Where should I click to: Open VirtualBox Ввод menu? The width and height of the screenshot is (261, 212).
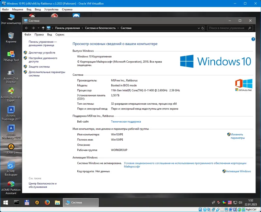38,9
